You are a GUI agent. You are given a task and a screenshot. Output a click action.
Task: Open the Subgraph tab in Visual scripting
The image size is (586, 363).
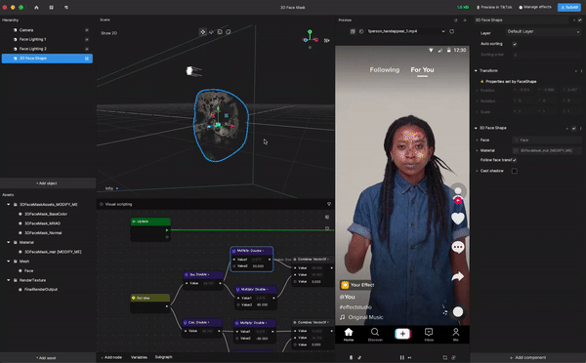164,357
